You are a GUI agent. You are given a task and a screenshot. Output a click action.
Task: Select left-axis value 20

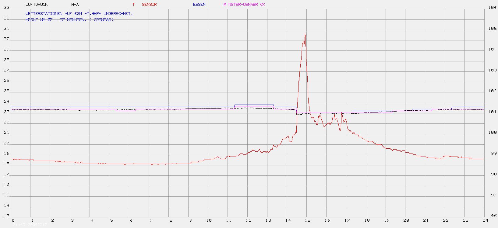6,143
